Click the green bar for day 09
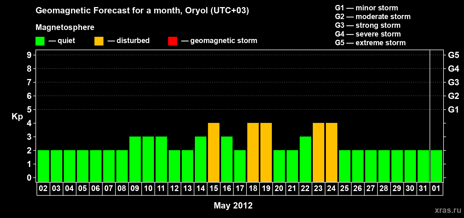Screen dimensions: 464x218 tap(135, 159)
